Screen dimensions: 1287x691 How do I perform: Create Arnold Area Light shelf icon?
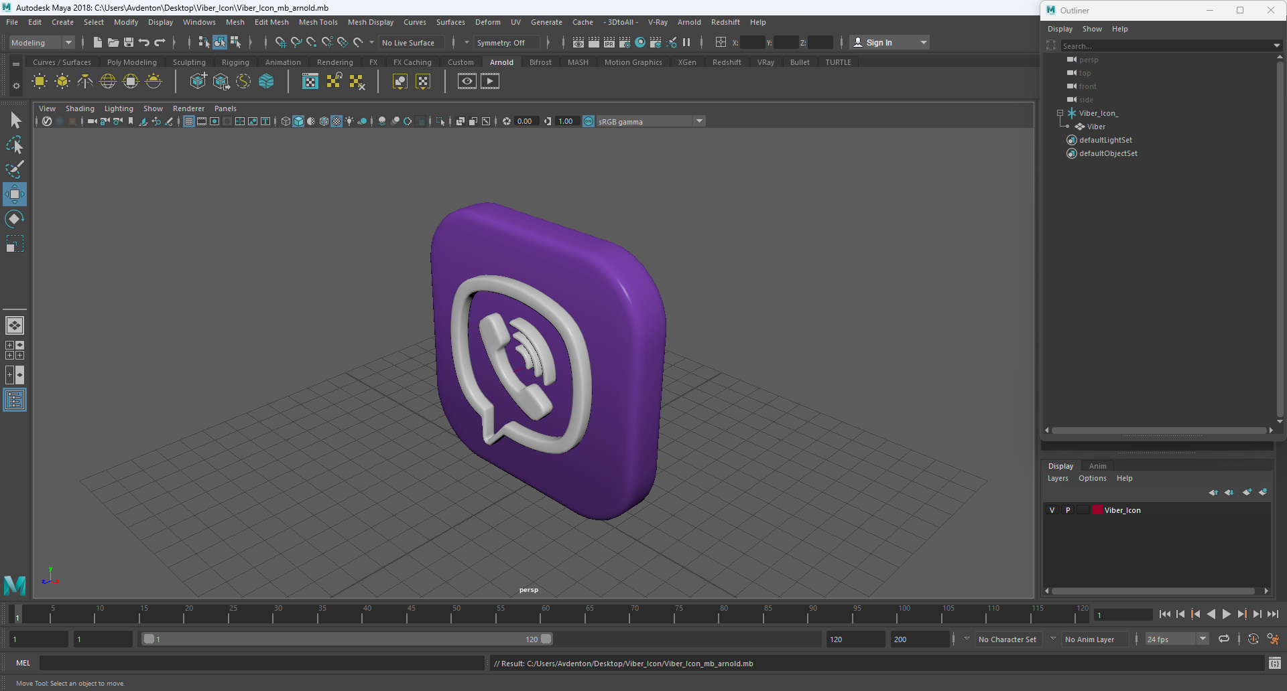(x=40, y=82)
